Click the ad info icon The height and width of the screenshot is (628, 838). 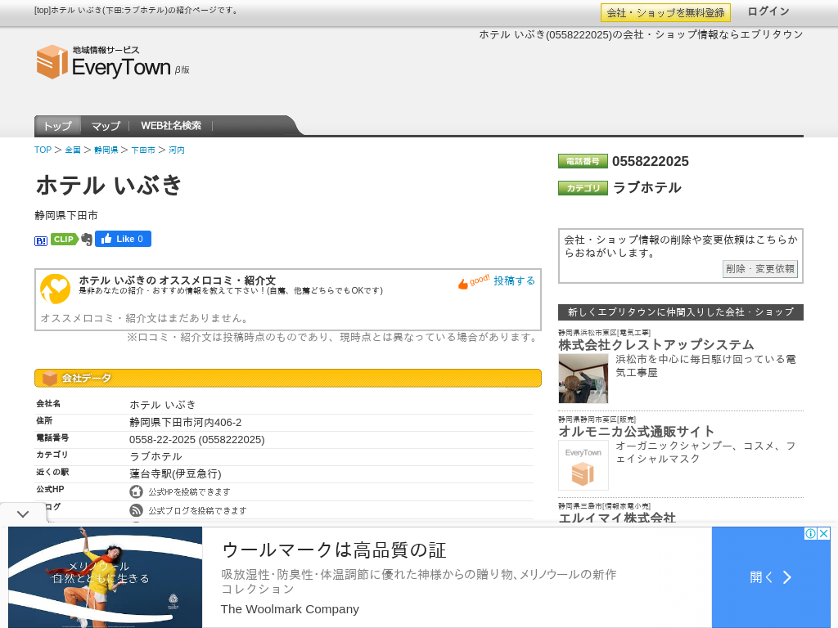click(x=811, y=533)
